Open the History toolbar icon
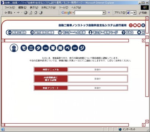This screenshot has width=150, height=132. (41, 12)
